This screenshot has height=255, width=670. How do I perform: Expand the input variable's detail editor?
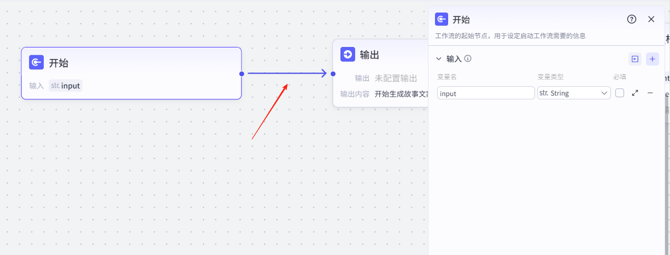pyautogui.click(x=635, y=93)
